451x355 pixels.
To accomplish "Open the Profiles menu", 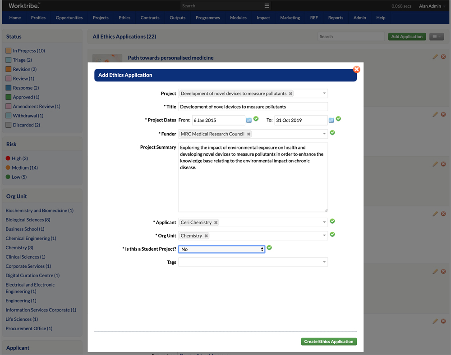I will [x=38, y=18].
